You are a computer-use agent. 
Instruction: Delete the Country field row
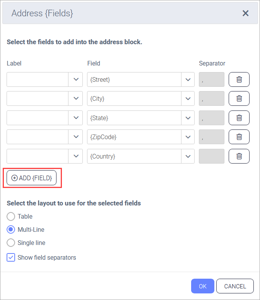point(239,156)
